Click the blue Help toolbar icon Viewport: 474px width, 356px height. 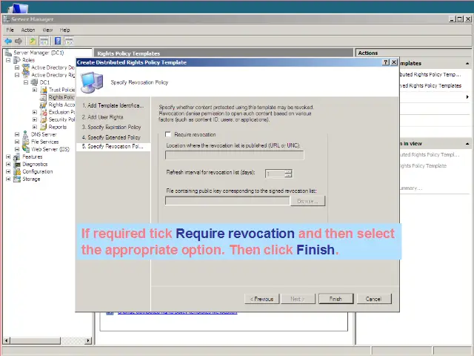pyautogui.click(x=57, y=41)
